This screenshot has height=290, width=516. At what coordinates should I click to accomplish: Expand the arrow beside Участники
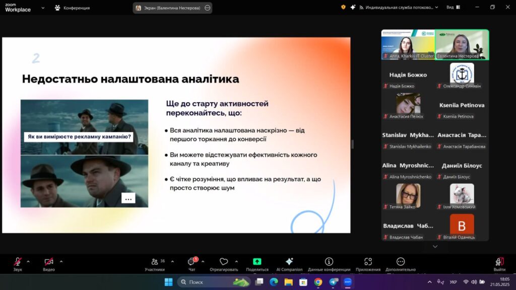click(x=172, y=262)
